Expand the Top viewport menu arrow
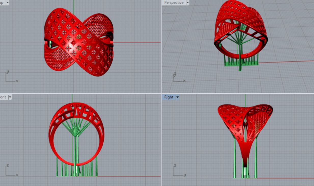The image size is (314, 186). 7,3
